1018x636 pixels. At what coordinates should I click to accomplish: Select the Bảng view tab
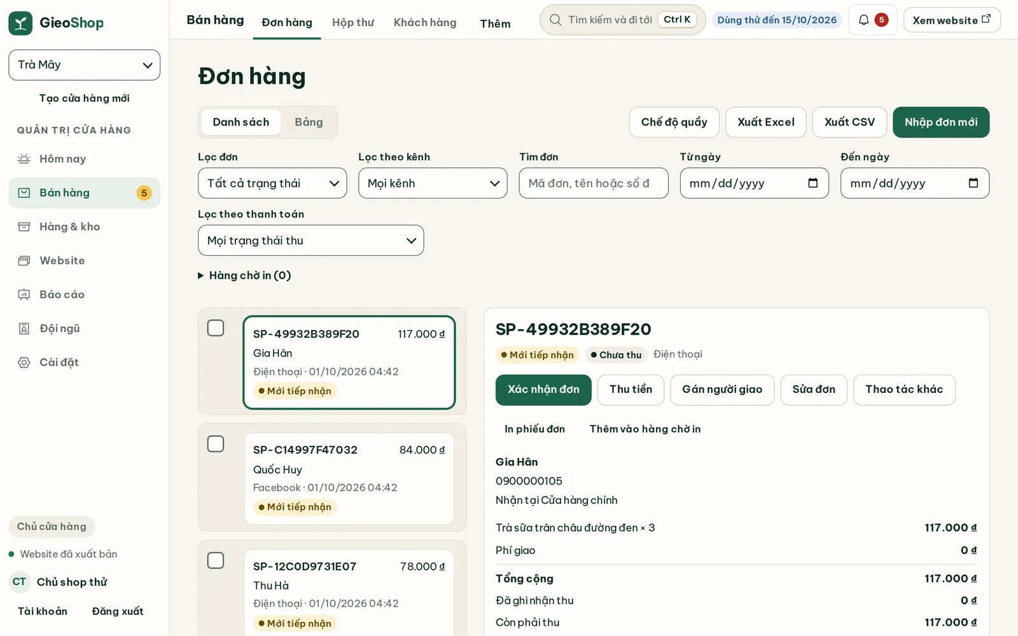click(309, 122)
